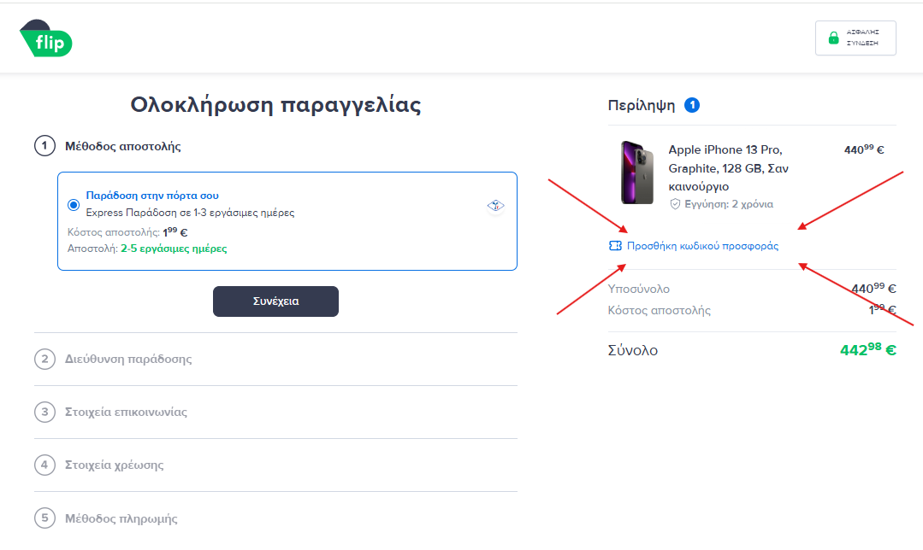Select the Παράδοση στην πόρτα σου radio button
923x550 pixels.
click(74, 205)
